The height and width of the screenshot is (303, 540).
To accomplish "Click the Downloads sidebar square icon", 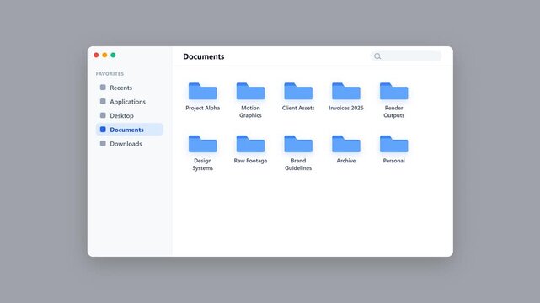I will point(103,143).
